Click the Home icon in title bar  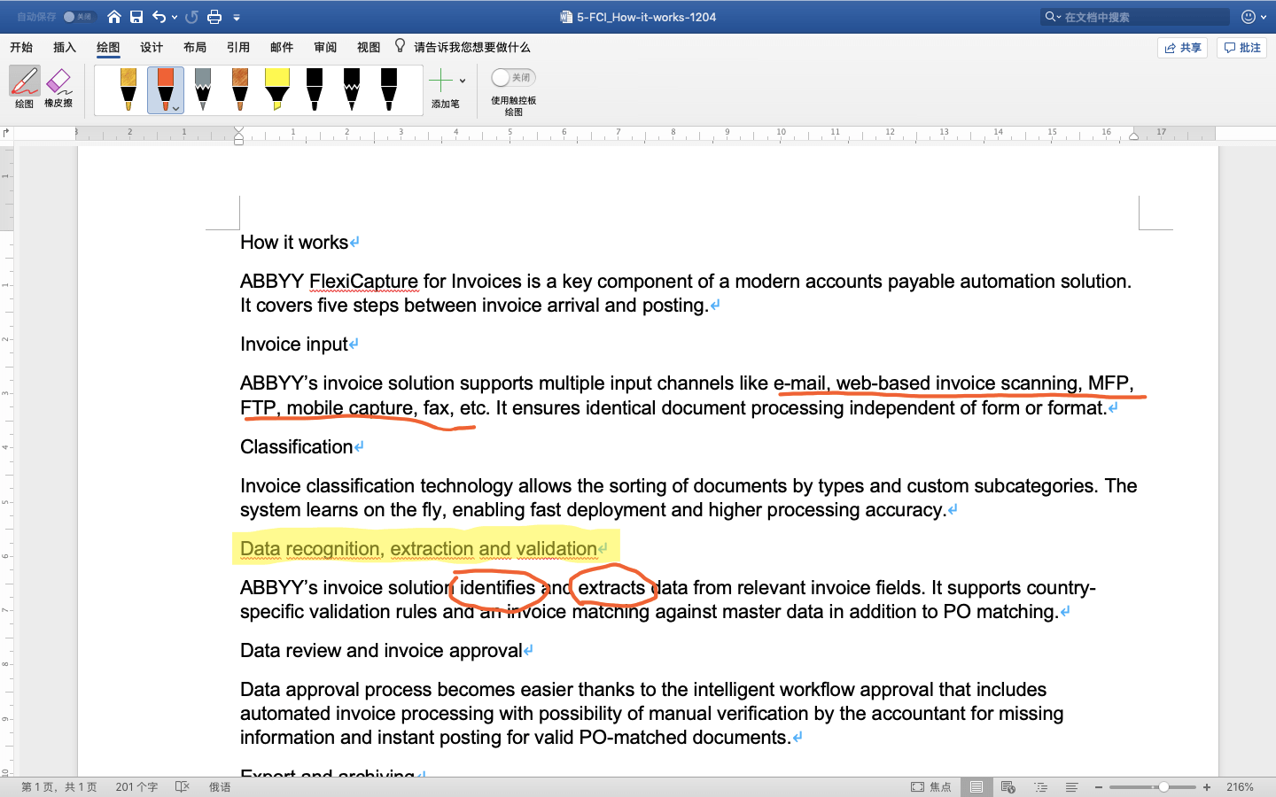114,17
